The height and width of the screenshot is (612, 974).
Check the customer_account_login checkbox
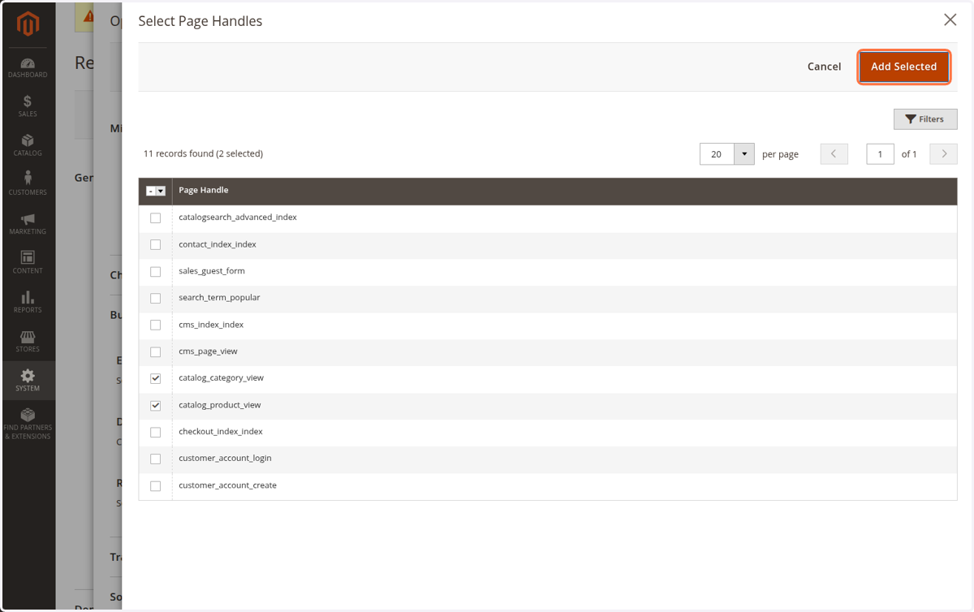click(155, 459)
